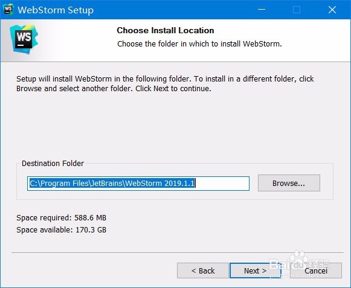
Task: Click 'Choose the folder in which to install WebStorm.'
Action: 199,44
